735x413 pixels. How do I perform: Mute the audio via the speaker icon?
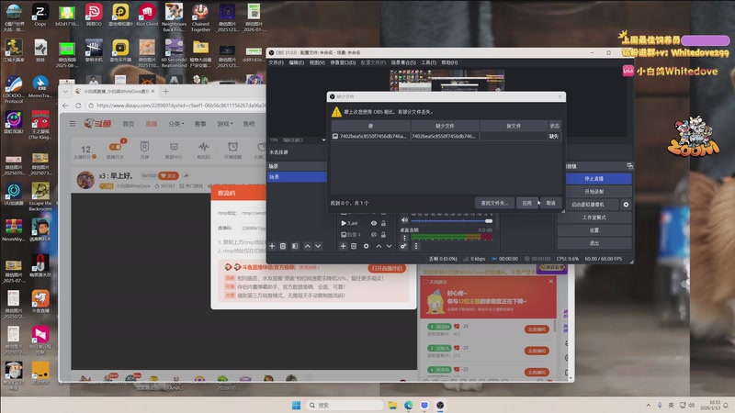click(x=404, y=220)
